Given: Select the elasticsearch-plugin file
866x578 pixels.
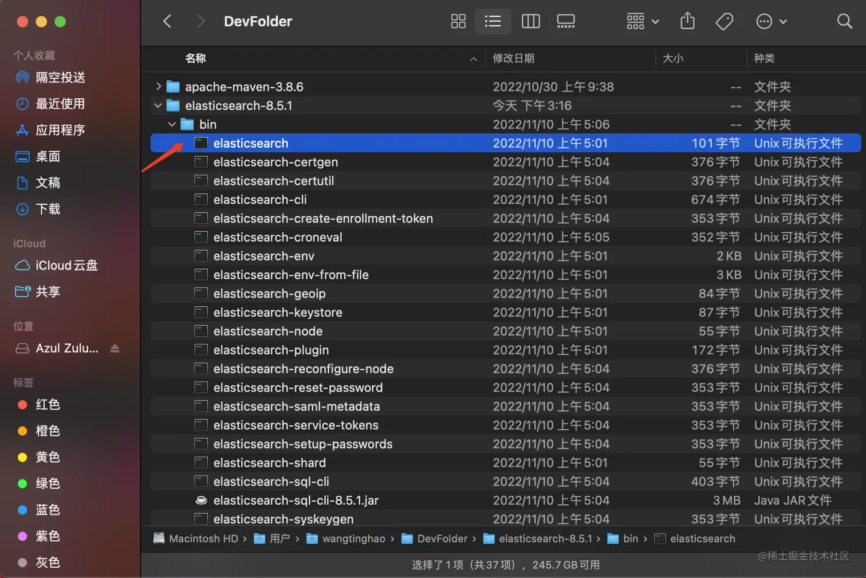Looking at the screenshot, I should pyautogui.click(x=506, y=350).
